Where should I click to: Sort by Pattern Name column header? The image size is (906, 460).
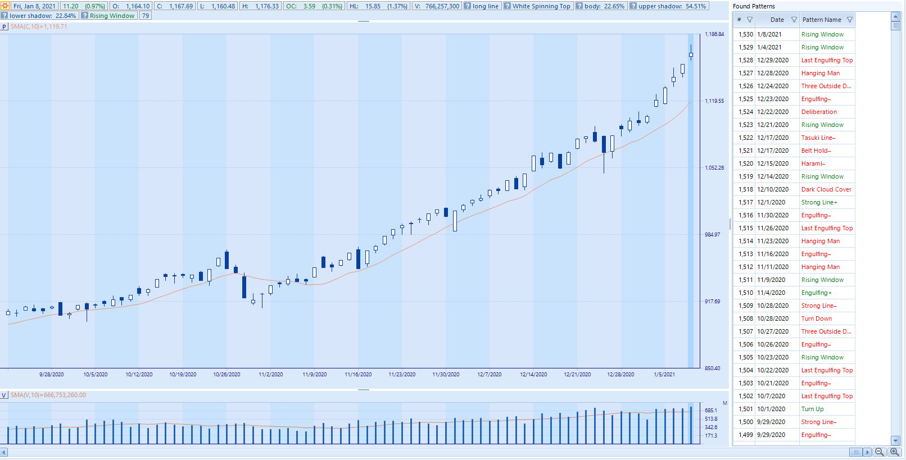coord(822,20)
